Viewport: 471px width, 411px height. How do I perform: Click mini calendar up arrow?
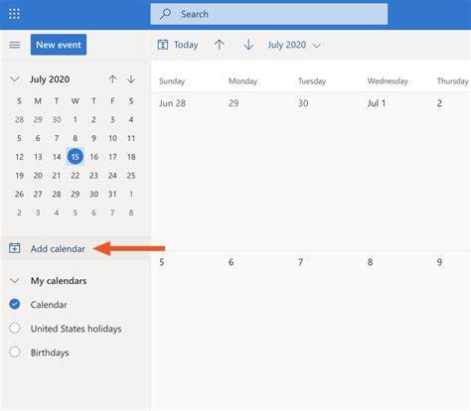click(112, 79)
